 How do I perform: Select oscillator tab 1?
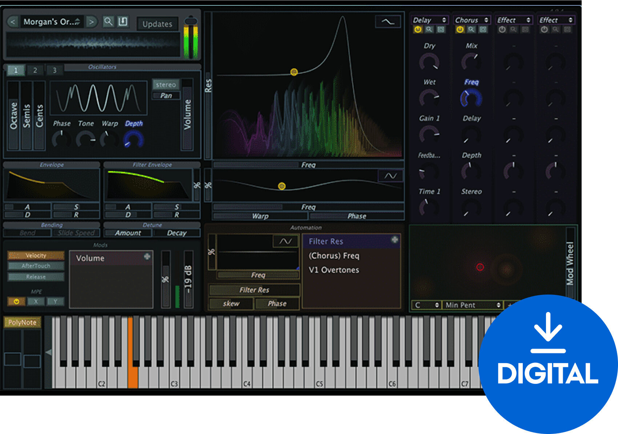click(16, 70)
